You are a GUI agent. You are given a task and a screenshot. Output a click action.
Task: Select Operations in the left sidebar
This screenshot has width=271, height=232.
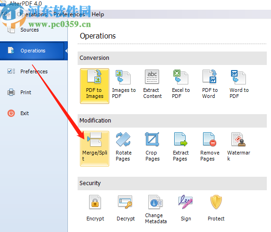(34, 51)
